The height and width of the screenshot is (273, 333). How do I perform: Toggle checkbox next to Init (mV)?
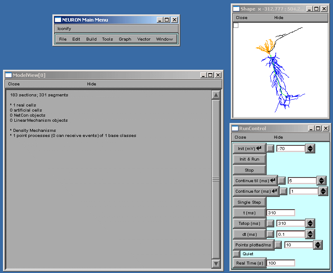[270, 148]
